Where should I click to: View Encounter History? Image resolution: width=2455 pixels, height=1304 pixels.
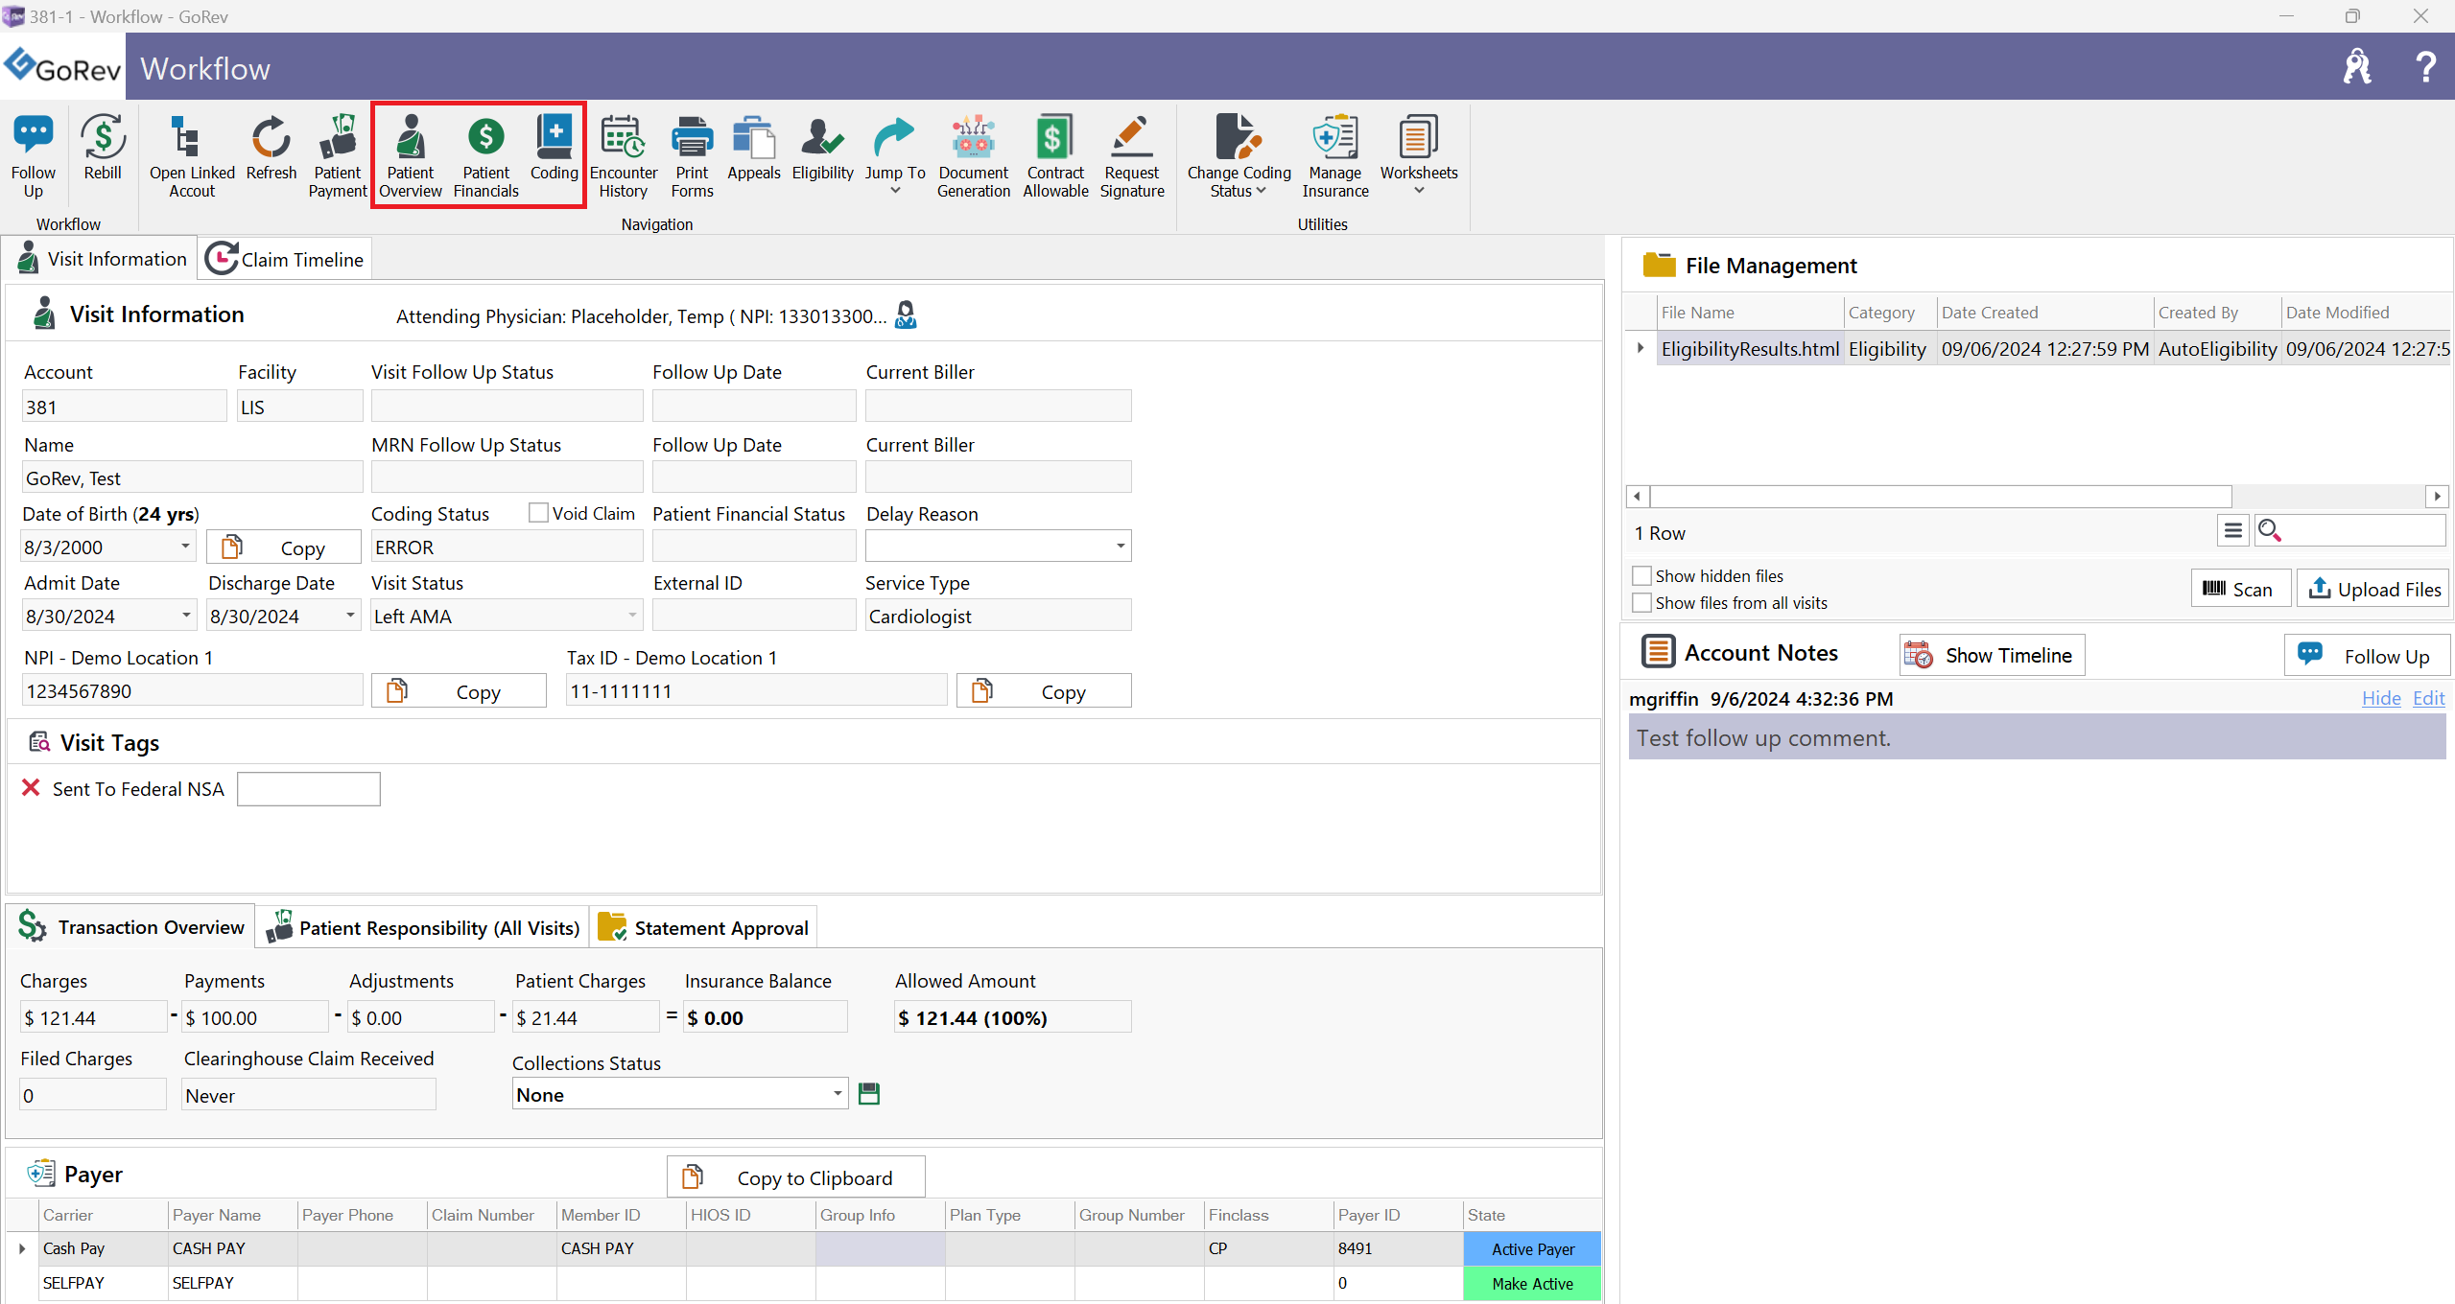[624, 156]
